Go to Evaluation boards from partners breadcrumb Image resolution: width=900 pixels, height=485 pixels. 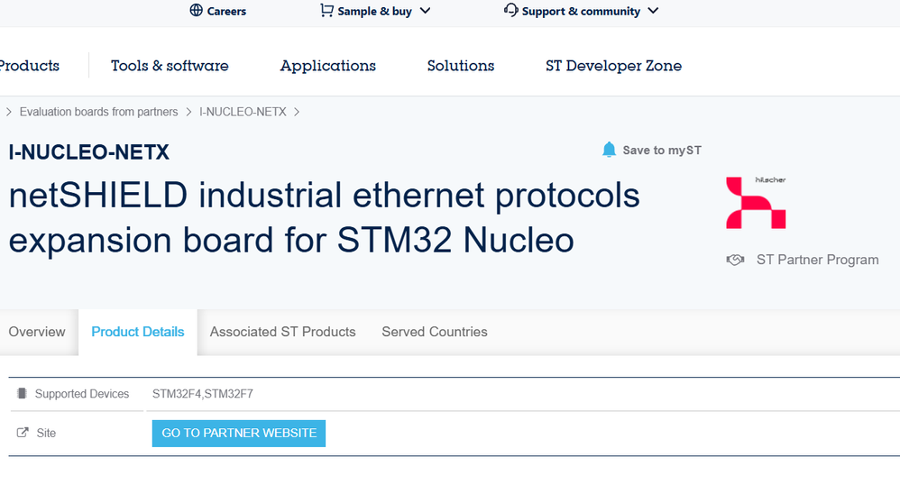point(98,112)
